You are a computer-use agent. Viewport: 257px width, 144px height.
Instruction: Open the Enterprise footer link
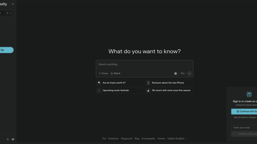113,139
